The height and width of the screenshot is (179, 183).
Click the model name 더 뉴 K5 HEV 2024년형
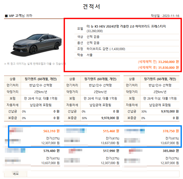click(x=126, y=27)
